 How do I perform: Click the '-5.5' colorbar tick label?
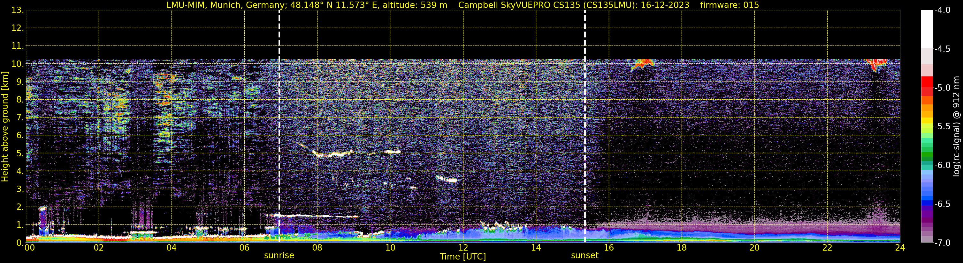coord(942,127)
